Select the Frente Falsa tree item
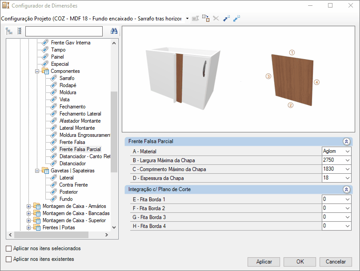 click(72, 142)
